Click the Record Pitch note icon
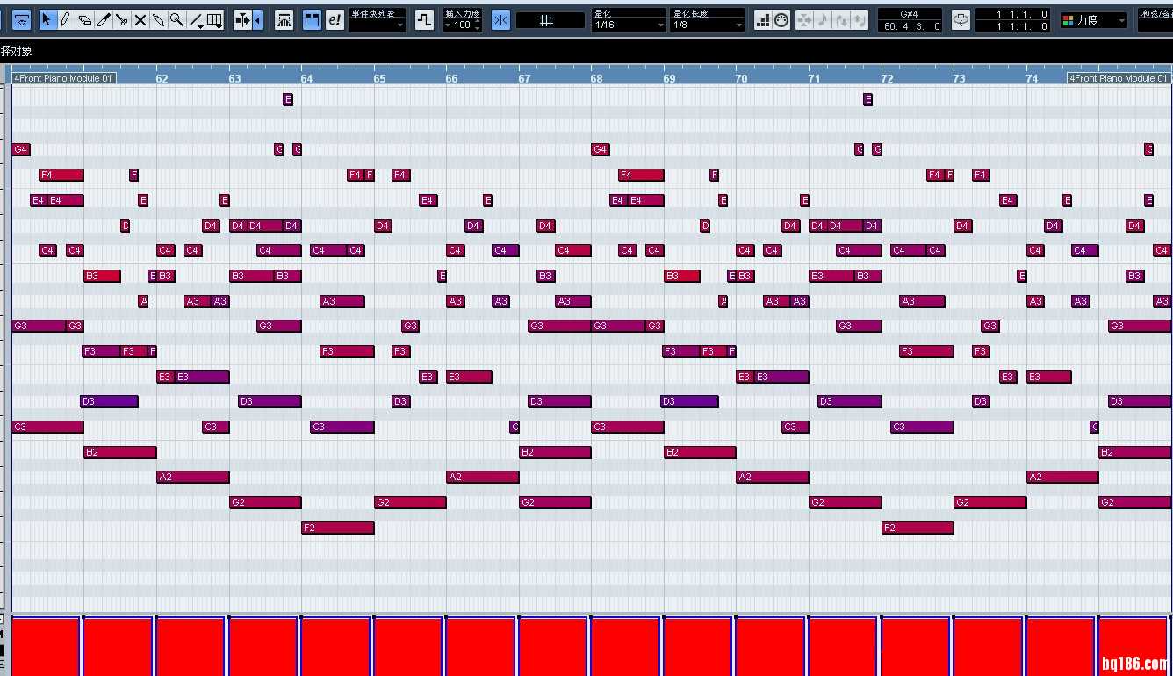The width and height of the screenshot is (1173, 676). coord(824,19)
